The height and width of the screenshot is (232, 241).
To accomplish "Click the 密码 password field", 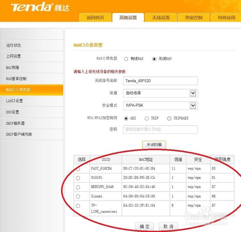I will (x=160, y=130).
